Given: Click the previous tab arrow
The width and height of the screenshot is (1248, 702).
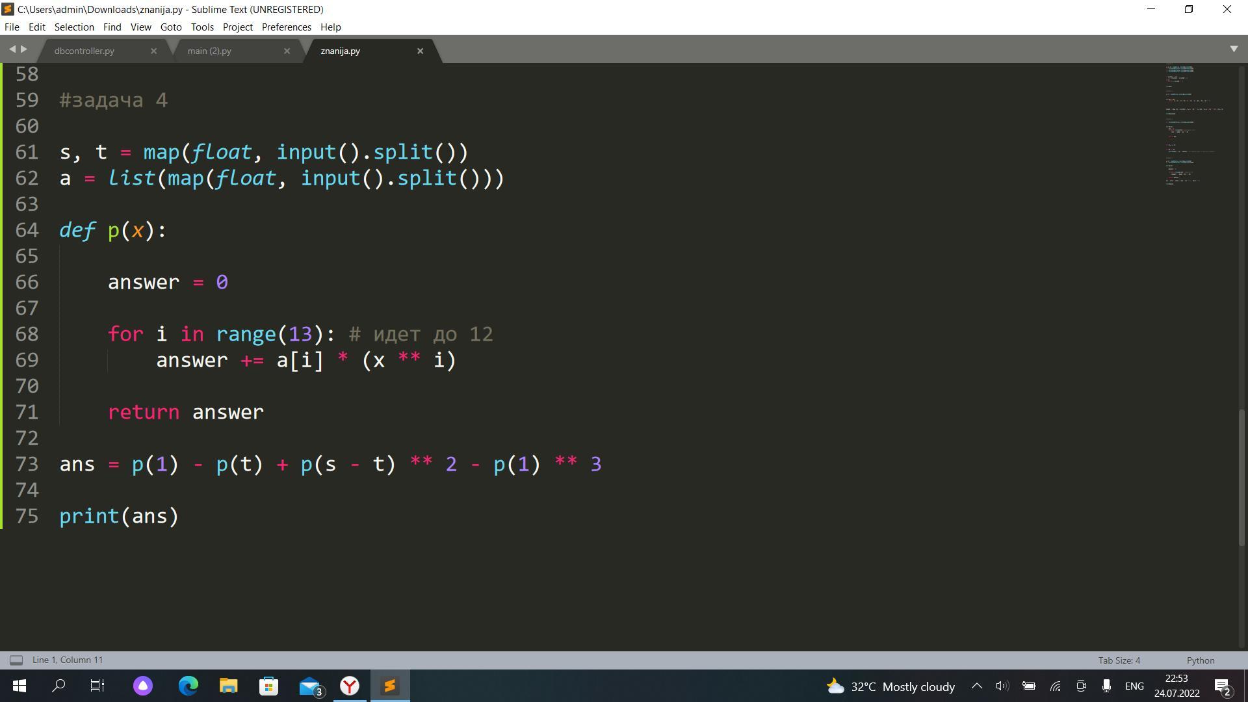Looking at the screenshot, I should click(12, 49).
